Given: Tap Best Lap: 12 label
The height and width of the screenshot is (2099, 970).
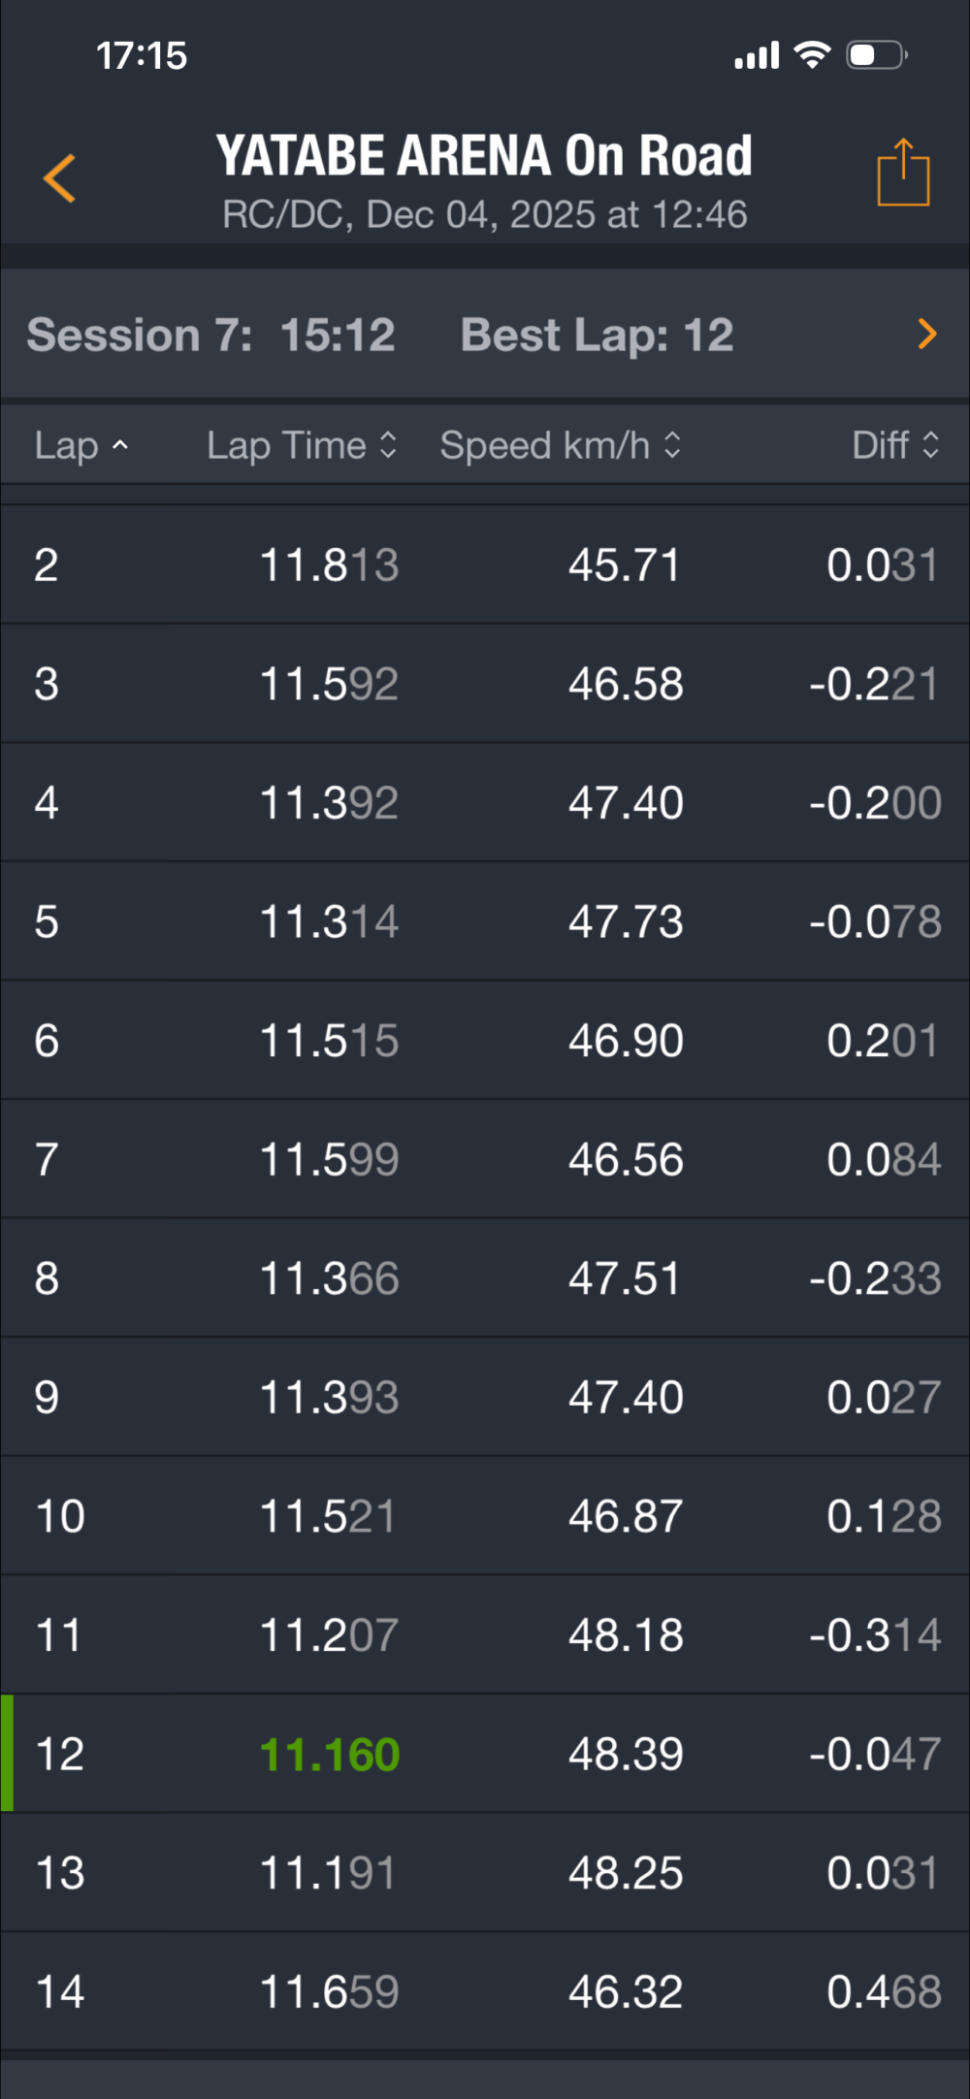Looking at the screenshot, I should pos(597,335).
